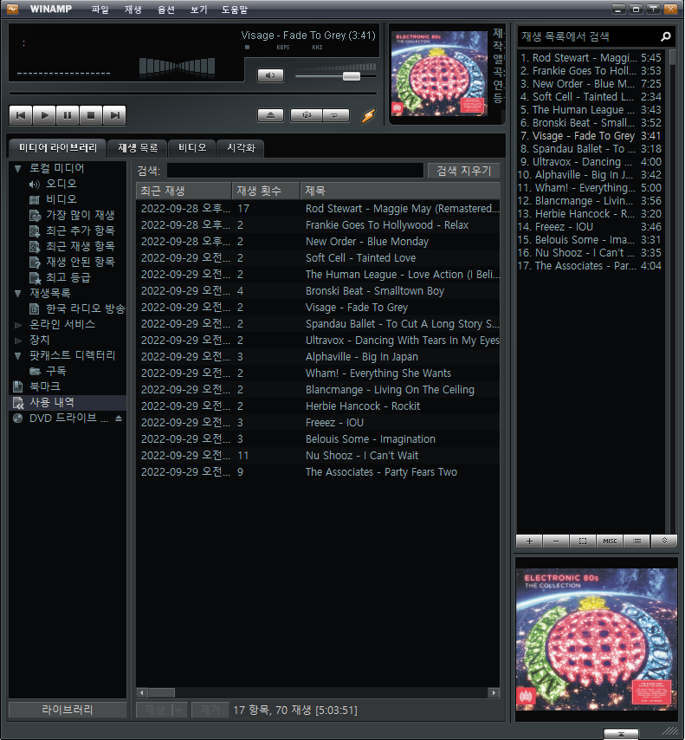
Task: Click the playlist remove (−) button
Action: point(556,541)
